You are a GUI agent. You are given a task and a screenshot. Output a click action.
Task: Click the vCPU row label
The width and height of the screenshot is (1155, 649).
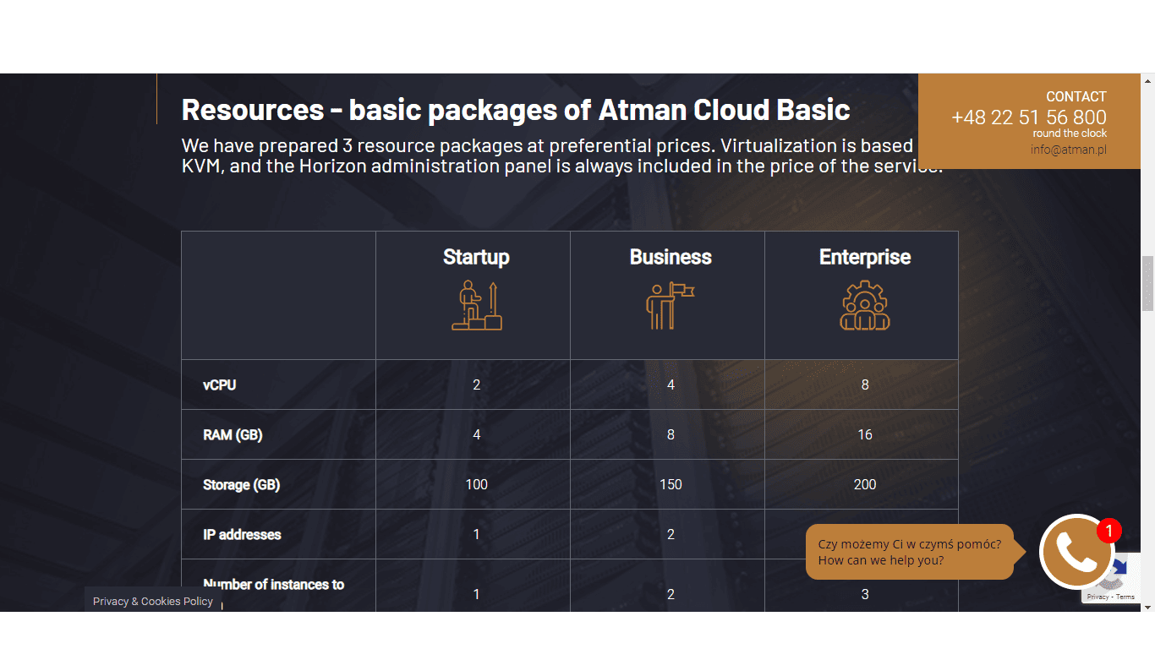tap(220, 384)
